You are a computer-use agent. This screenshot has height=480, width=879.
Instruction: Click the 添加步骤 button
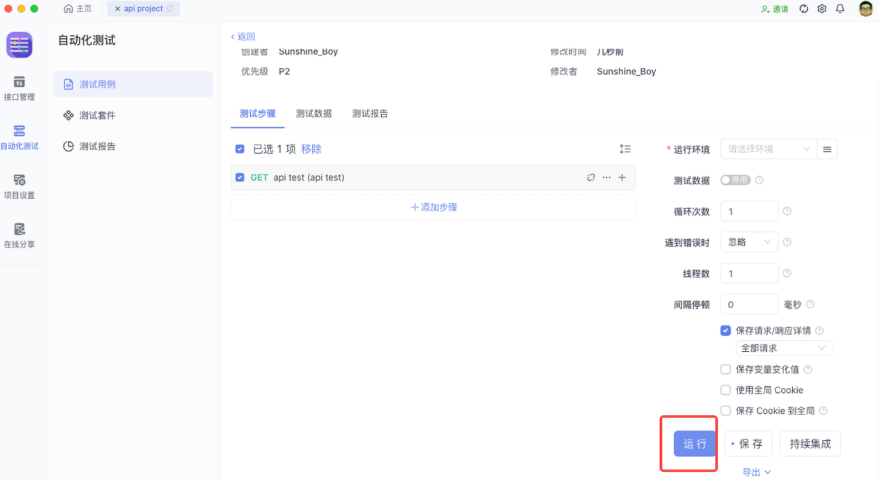tap(433, 207)
